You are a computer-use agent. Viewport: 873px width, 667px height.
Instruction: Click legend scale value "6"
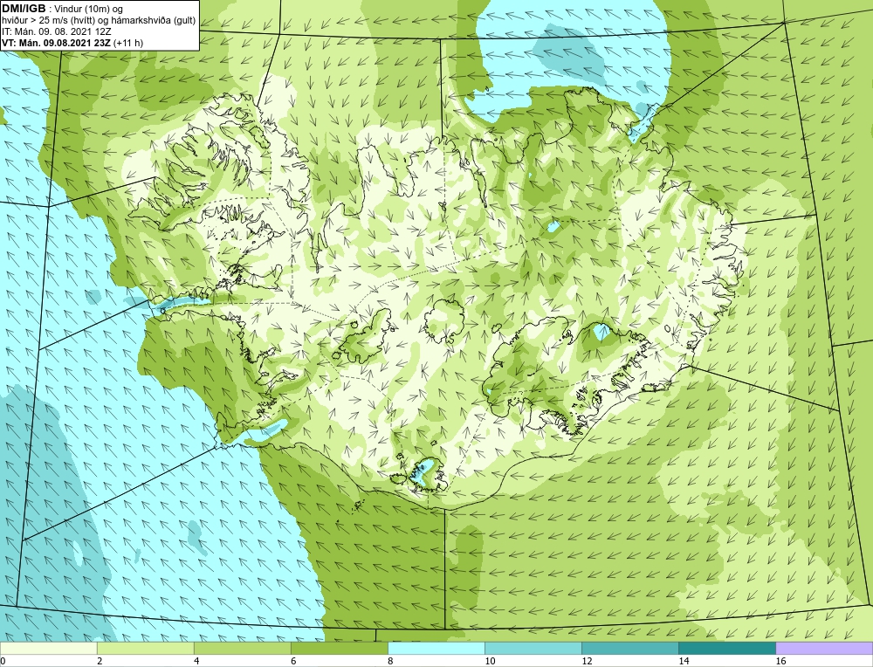pyautogui.click(x=293, y=661)
